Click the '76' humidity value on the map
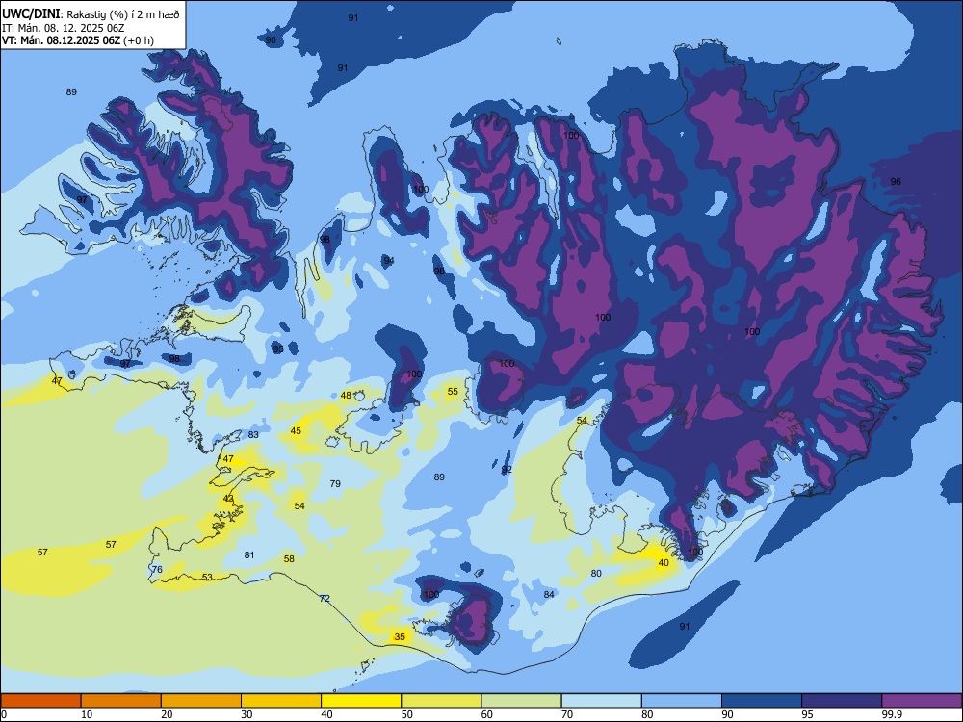963x722 pixels. point(157,569)
